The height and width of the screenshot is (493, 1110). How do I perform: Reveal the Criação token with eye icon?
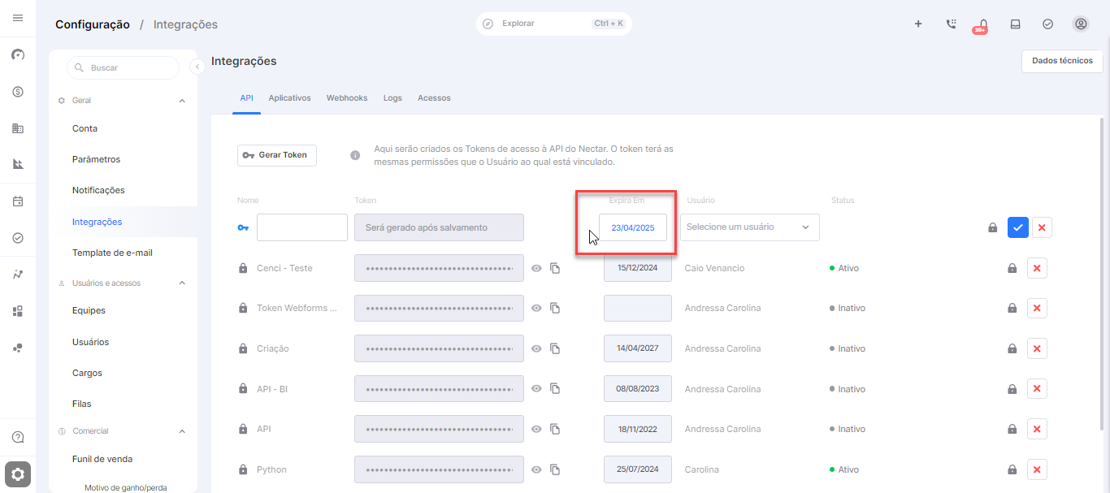tap(536, 348)
